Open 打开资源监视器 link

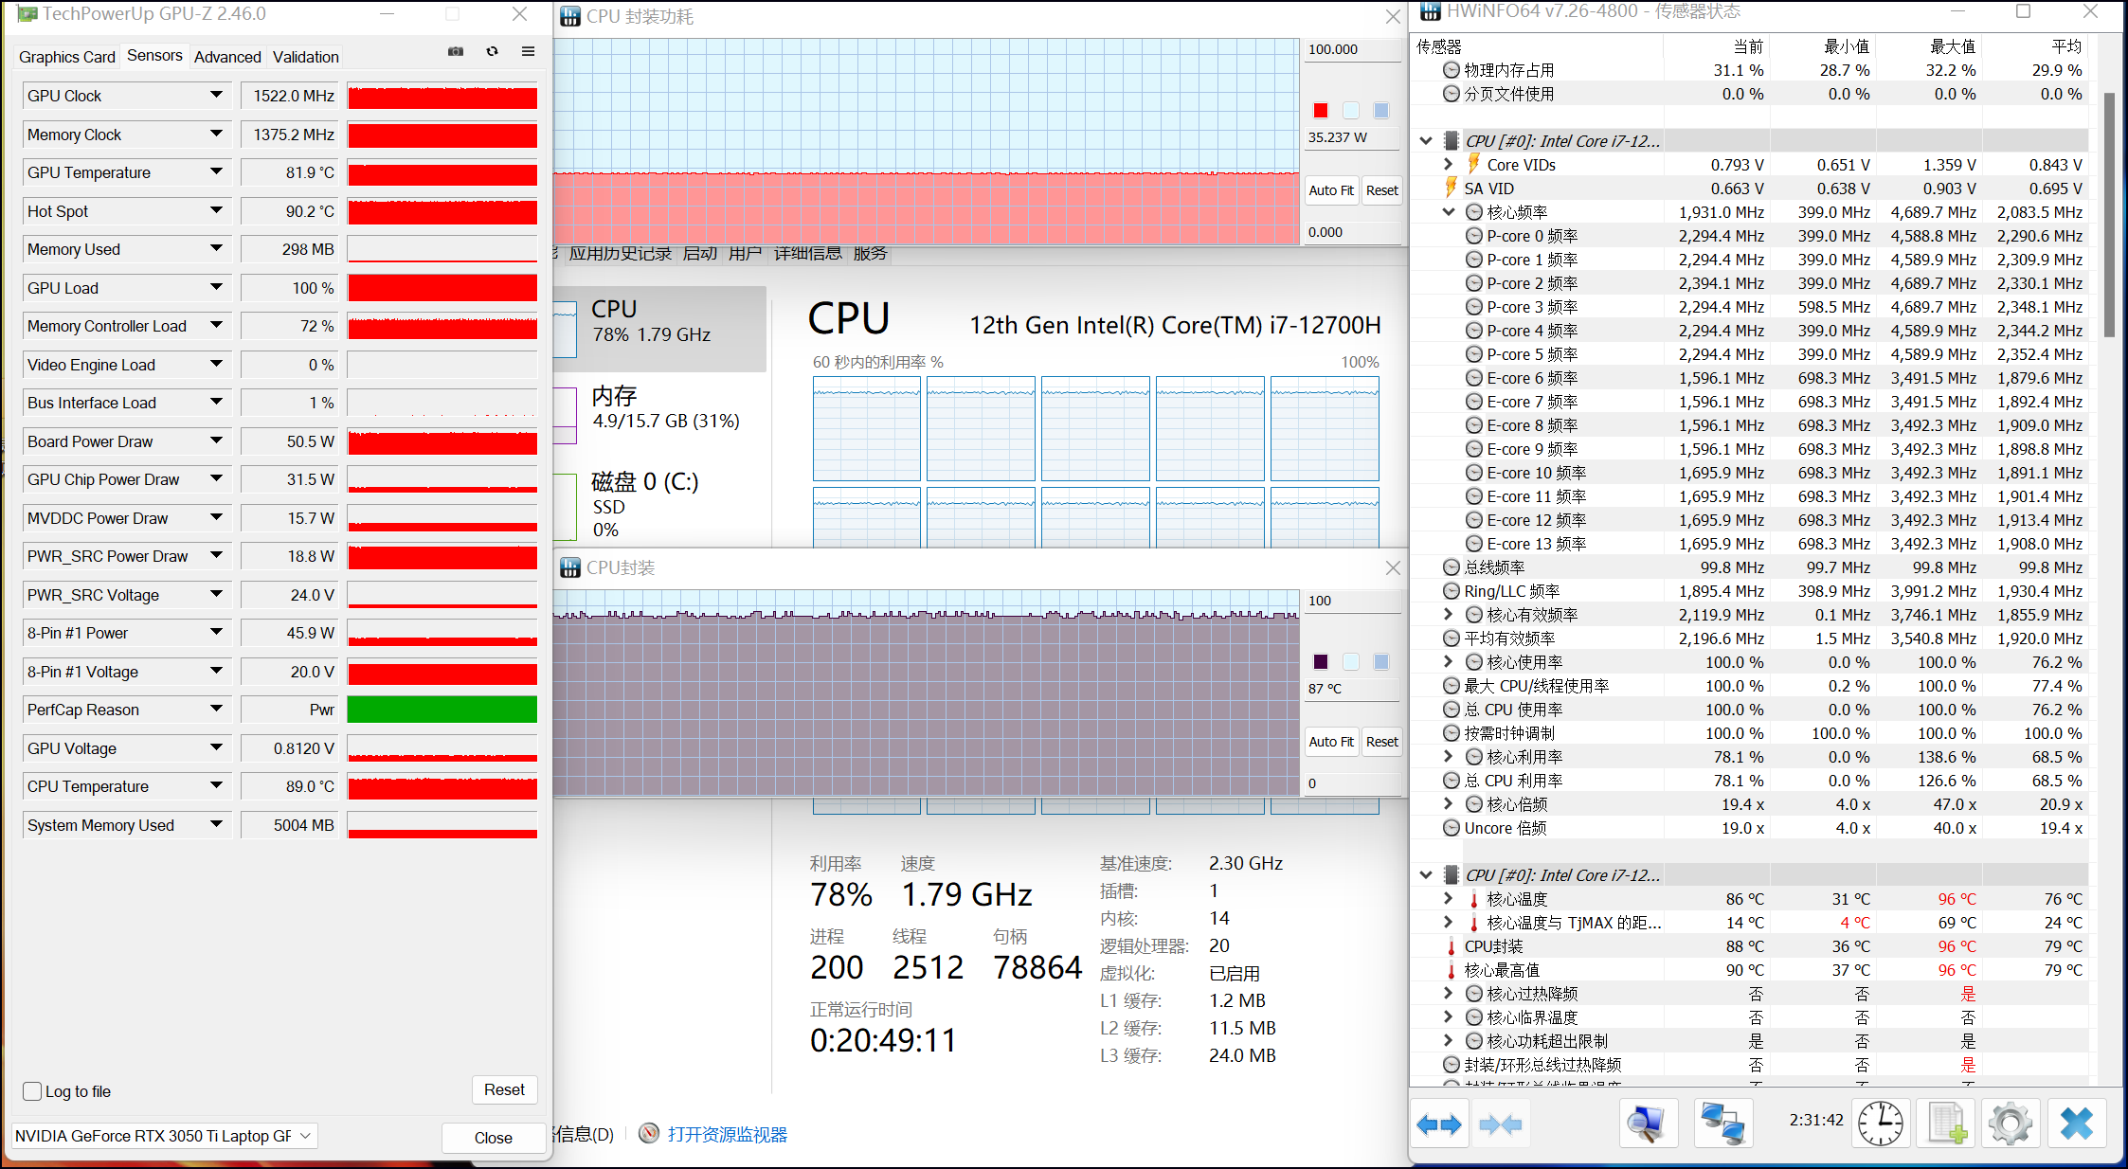pos(727,1134)
